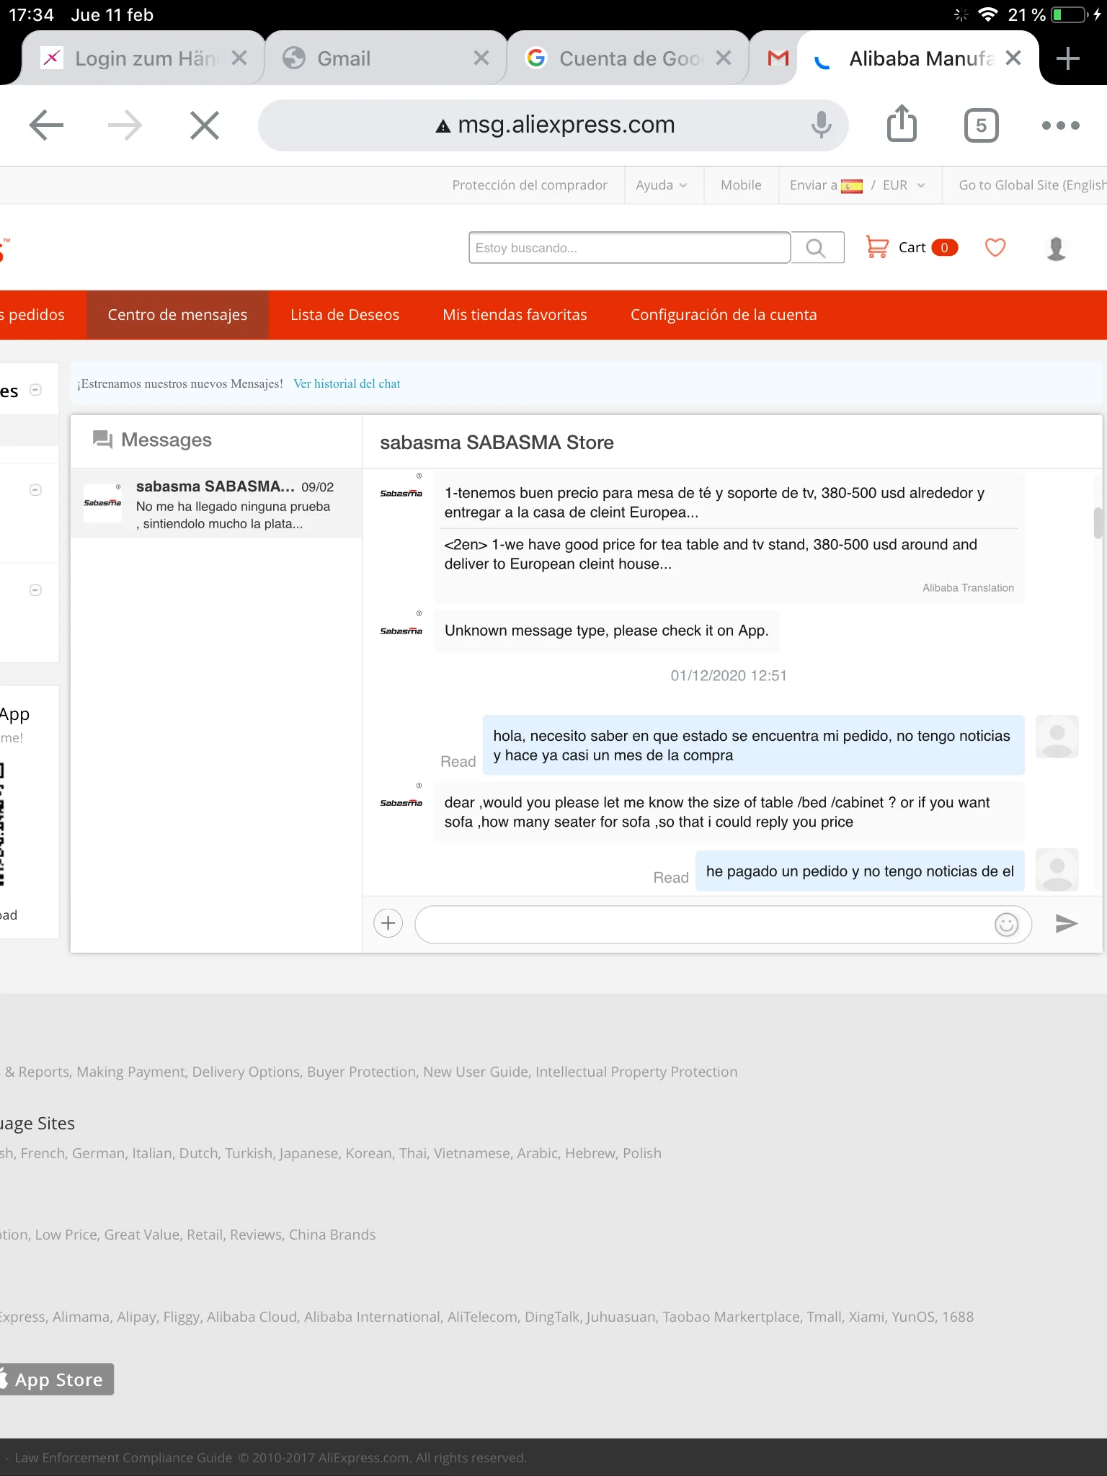Viewport: 1107px width, 1476px height.
Task: Add a new browser tab
Action: [1067, 58]
